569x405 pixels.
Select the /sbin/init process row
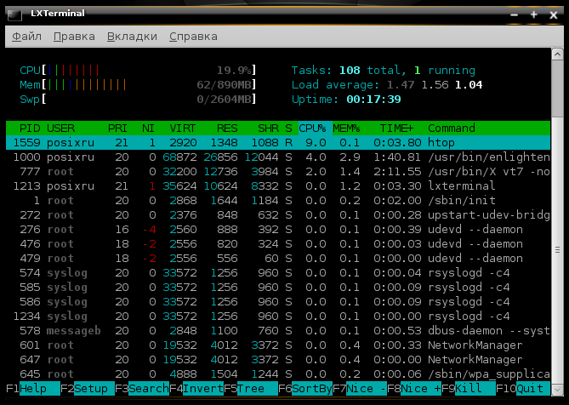point(278,201)
